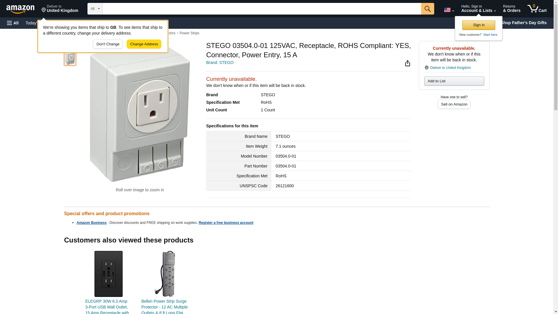This screenshot has height=314, width=558.
Task: Open the Brand: STEGO link
Action: 220,63
